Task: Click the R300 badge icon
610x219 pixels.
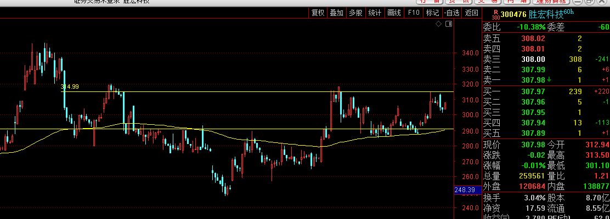Action: (496, 15)
